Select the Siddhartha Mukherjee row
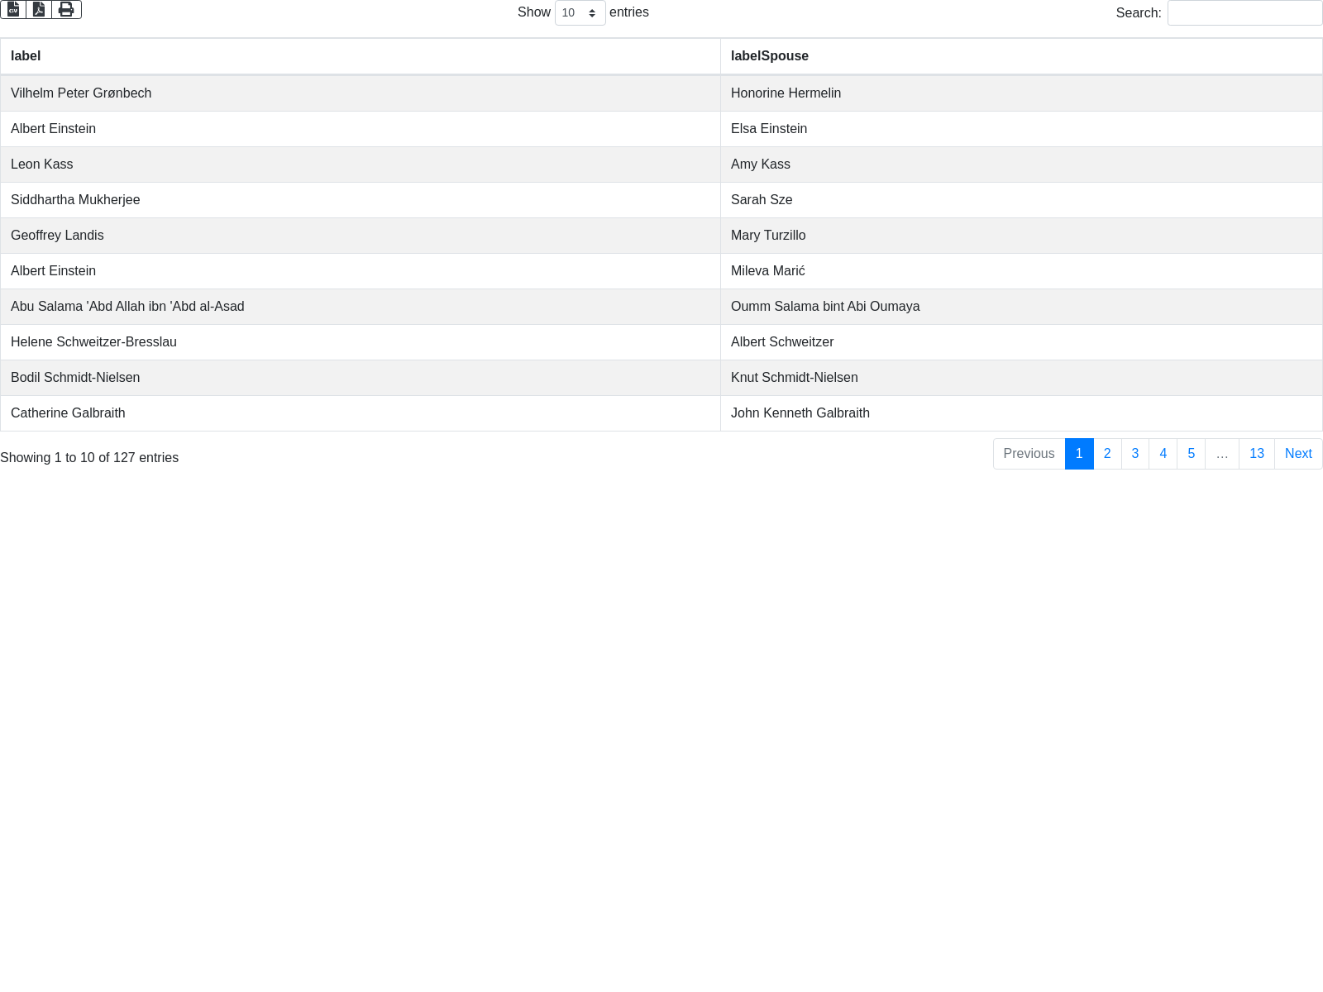The height and width of the screenshot is (992, 1323). coord(75,200)
